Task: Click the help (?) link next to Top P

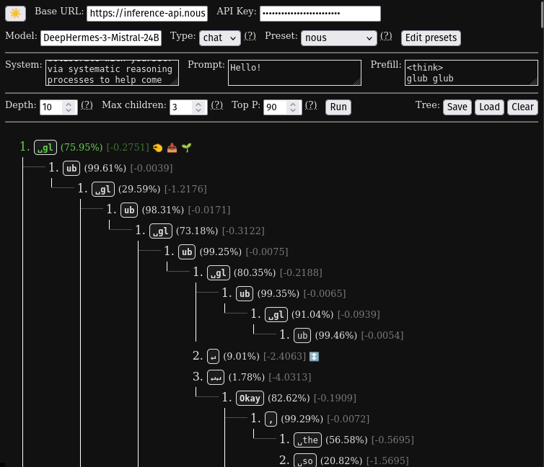Action: pos(310,105)
